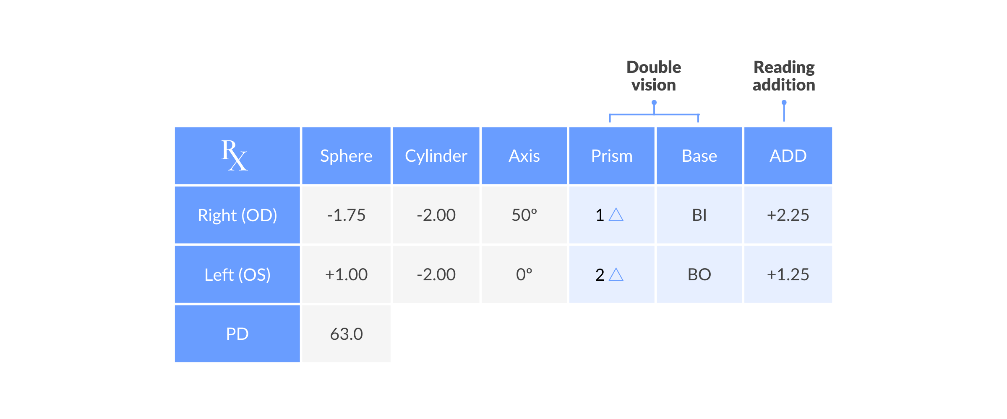Click the Base column header
Viewport: 1007px width, 419px height.
699,156
